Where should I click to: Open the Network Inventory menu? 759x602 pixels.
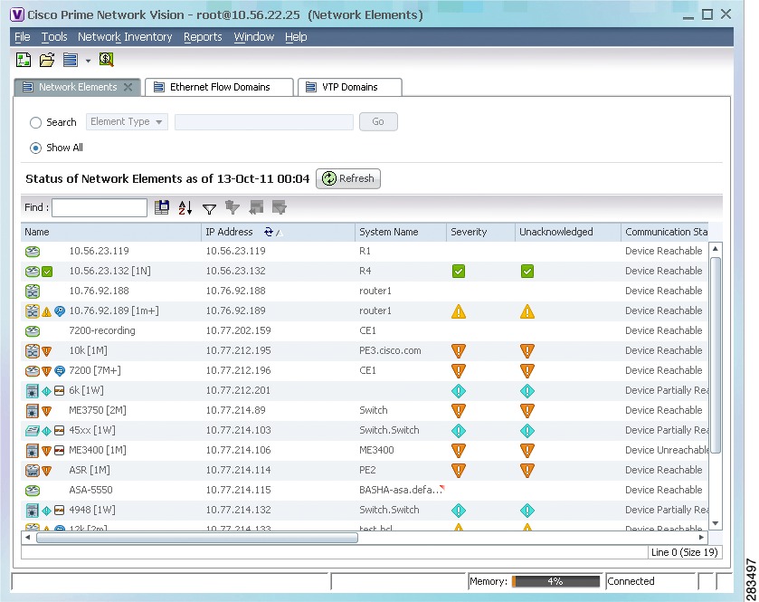(125, 37)
